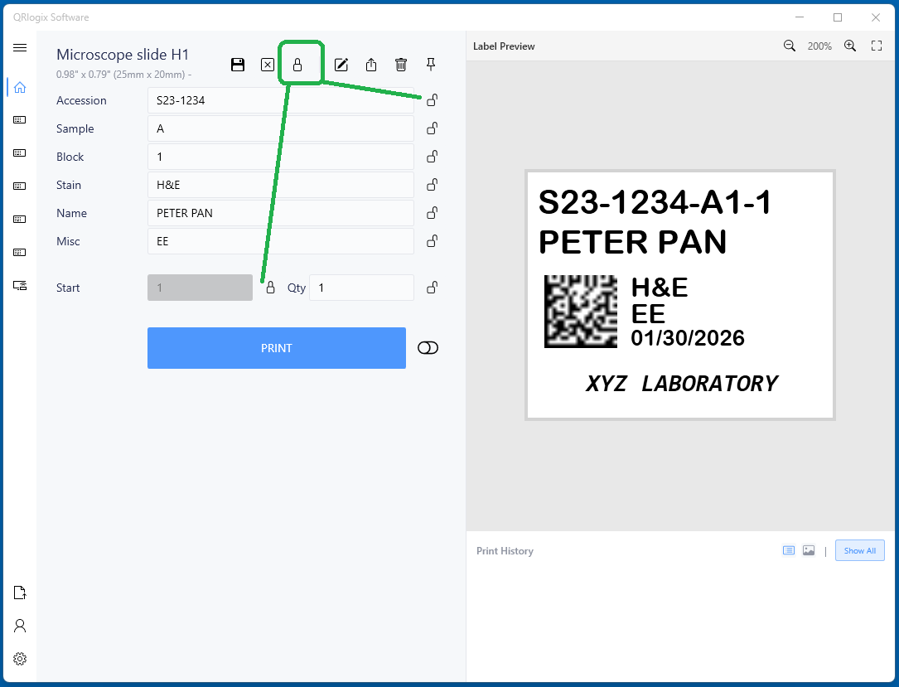Image resolution: width=899 pixels, height=687 pixels.
Task: Go to Home in sidebar
Action: click(20, 87)
